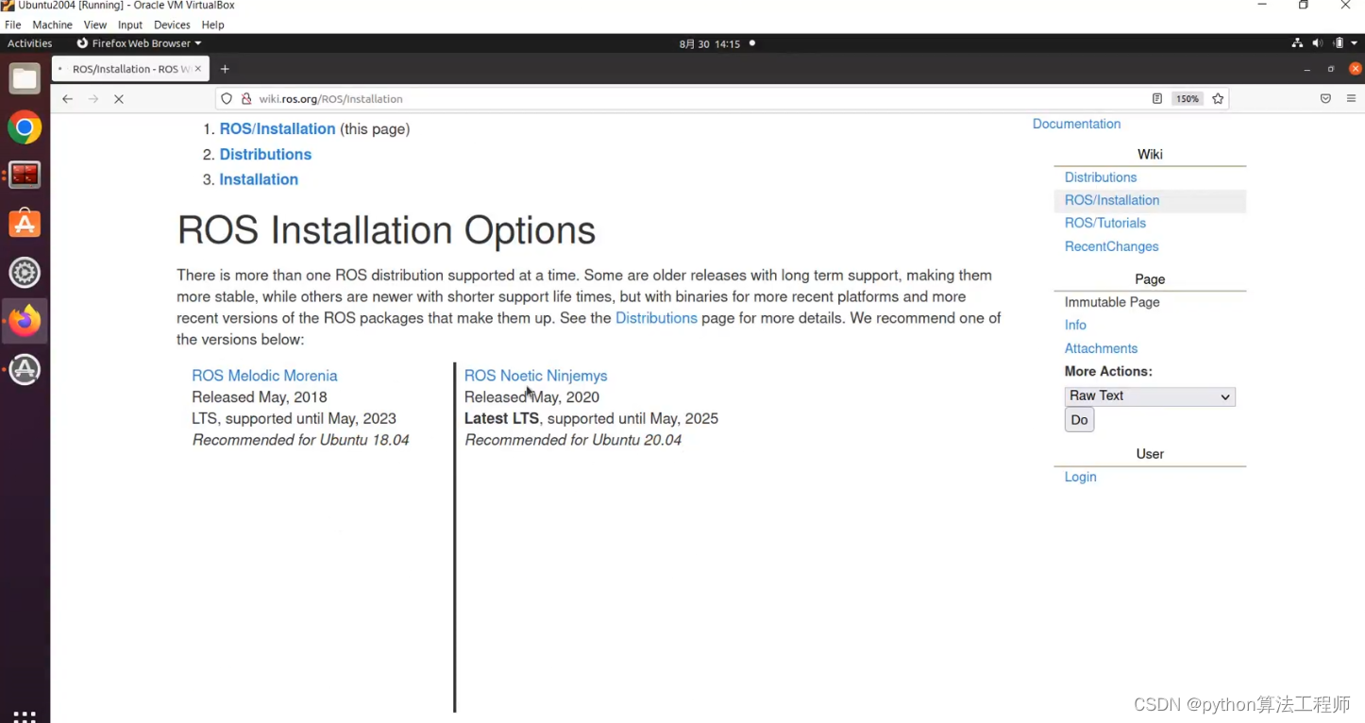Click the battery icon in top bar
Image resolution: width=1365 pixels, height=723 pixels.
pos(1339,43)
